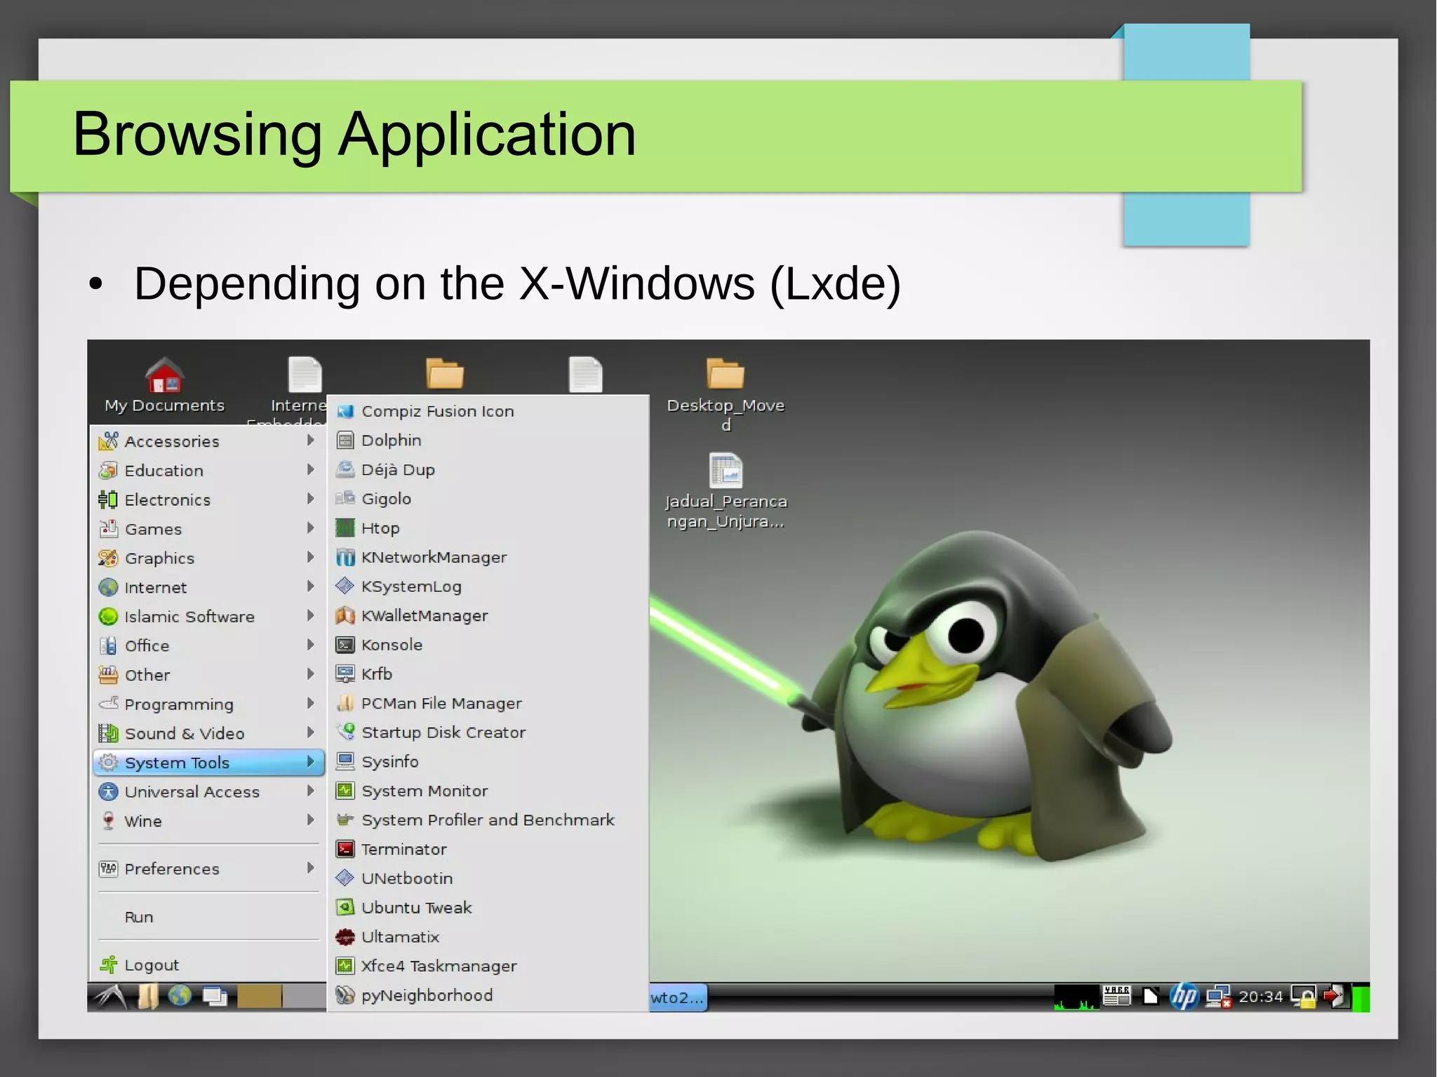
Task: Launch Startup Disk Creator
Action: click(x=488, y=733)
